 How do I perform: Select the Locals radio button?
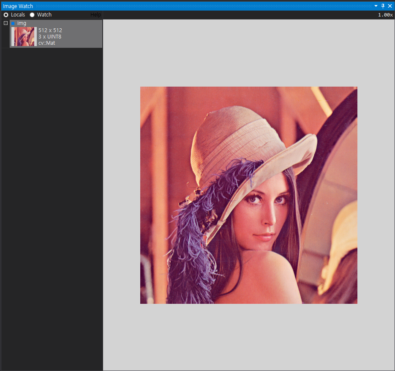tap(6, 15)
